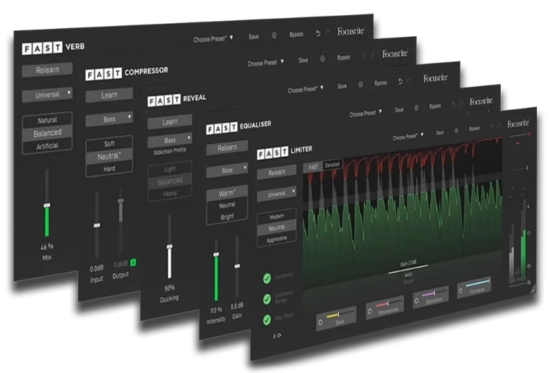Click the green Max. Peak checkmark icon
The image size is (550, 373).
(x=268, y=319)
